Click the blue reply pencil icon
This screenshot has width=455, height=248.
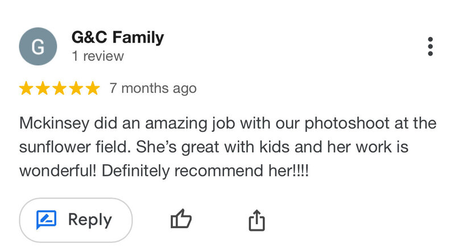point(46,220)
